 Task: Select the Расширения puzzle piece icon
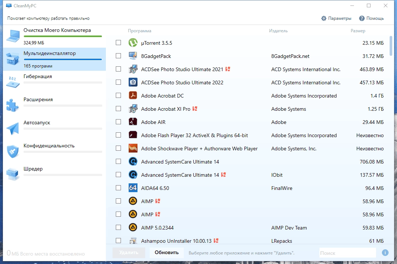click(x=12, y=105)
